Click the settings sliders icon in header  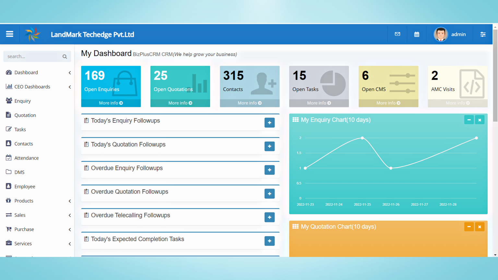(x=483, y=34)
